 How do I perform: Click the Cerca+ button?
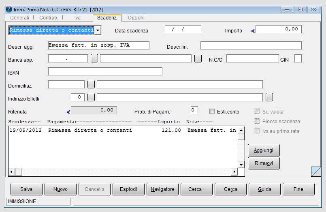196,189
